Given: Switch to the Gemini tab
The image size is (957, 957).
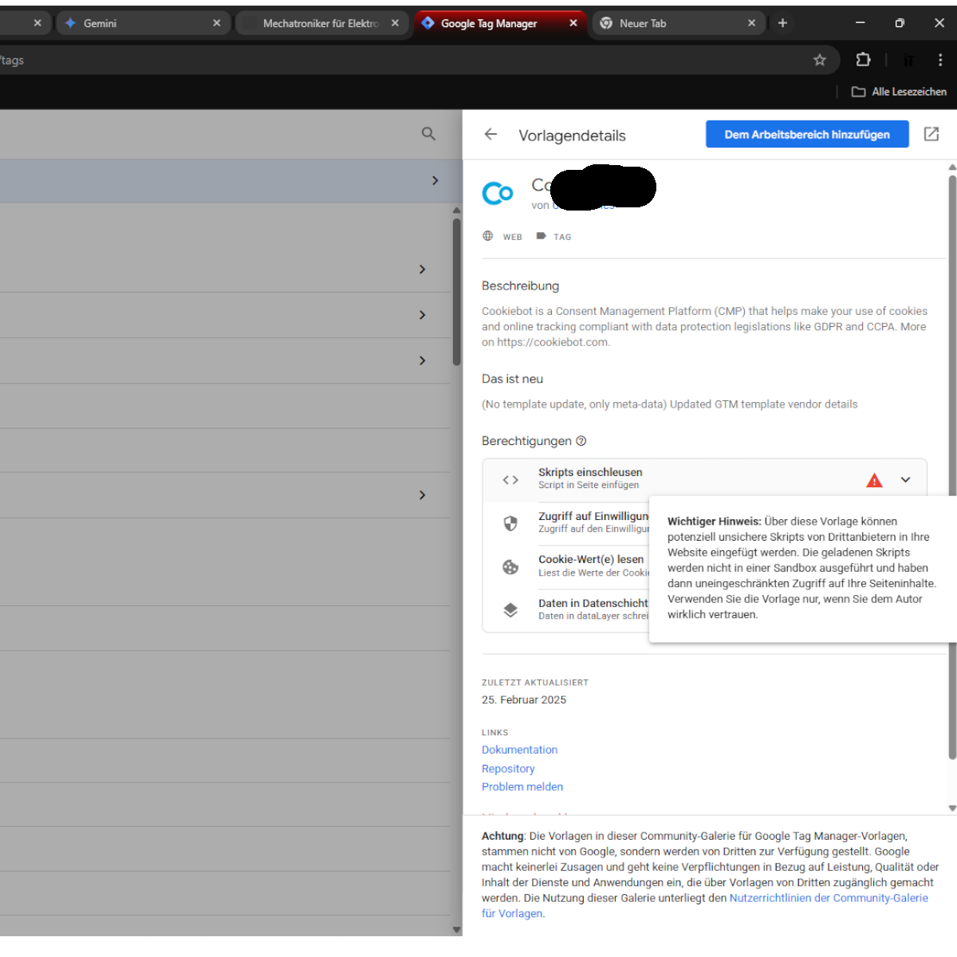Looking at the screenshot, I should coord(144,23).
